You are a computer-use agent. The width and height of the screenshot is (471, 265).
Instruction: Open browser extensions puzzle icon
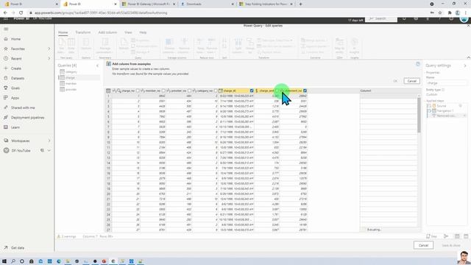(x=450, y=13)
